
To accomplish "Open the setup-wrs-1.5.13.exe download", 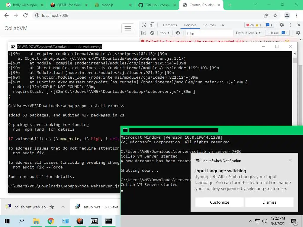I will [97, 207].
